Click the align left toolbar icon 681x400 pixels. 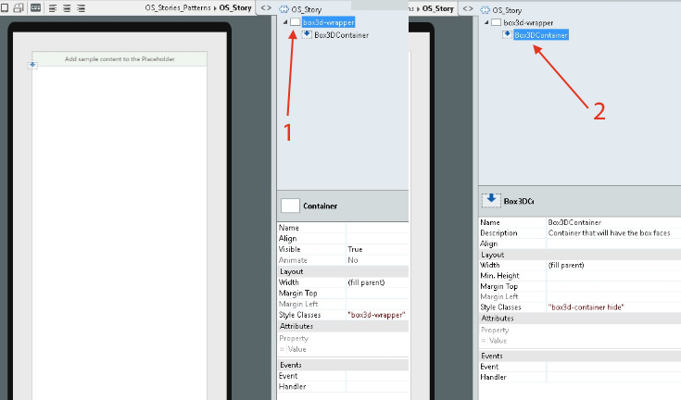coord(52,7)
